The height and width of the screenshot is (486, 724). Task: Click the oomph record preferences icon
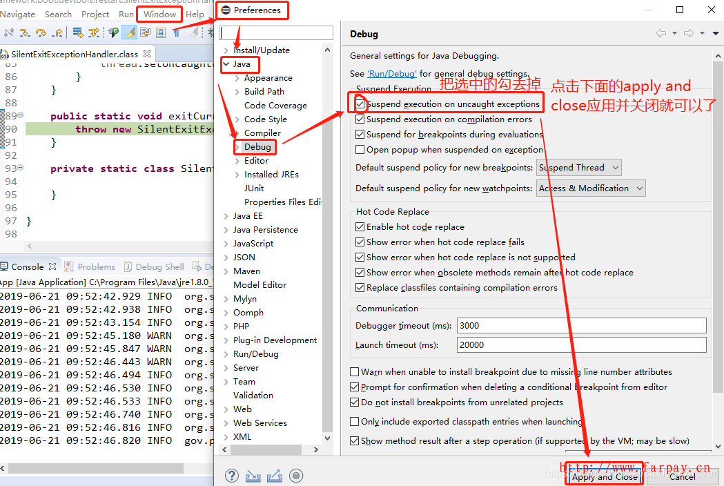(x=296, y=476)
